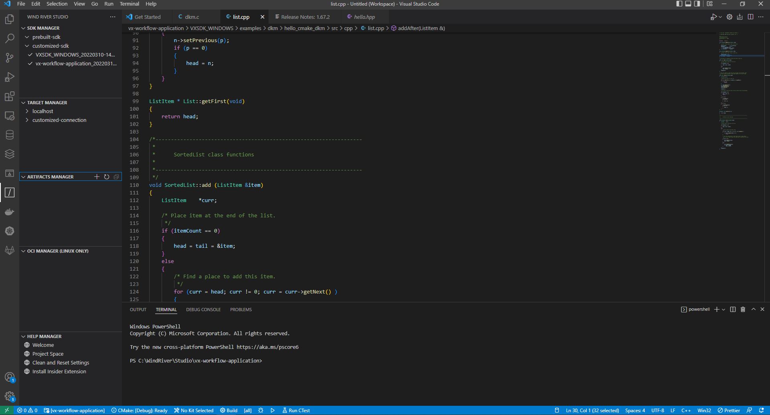The width and height of the screenshot is (770, 415).
Task: Open the run/debug dropdown arrow
Action: 720,17
